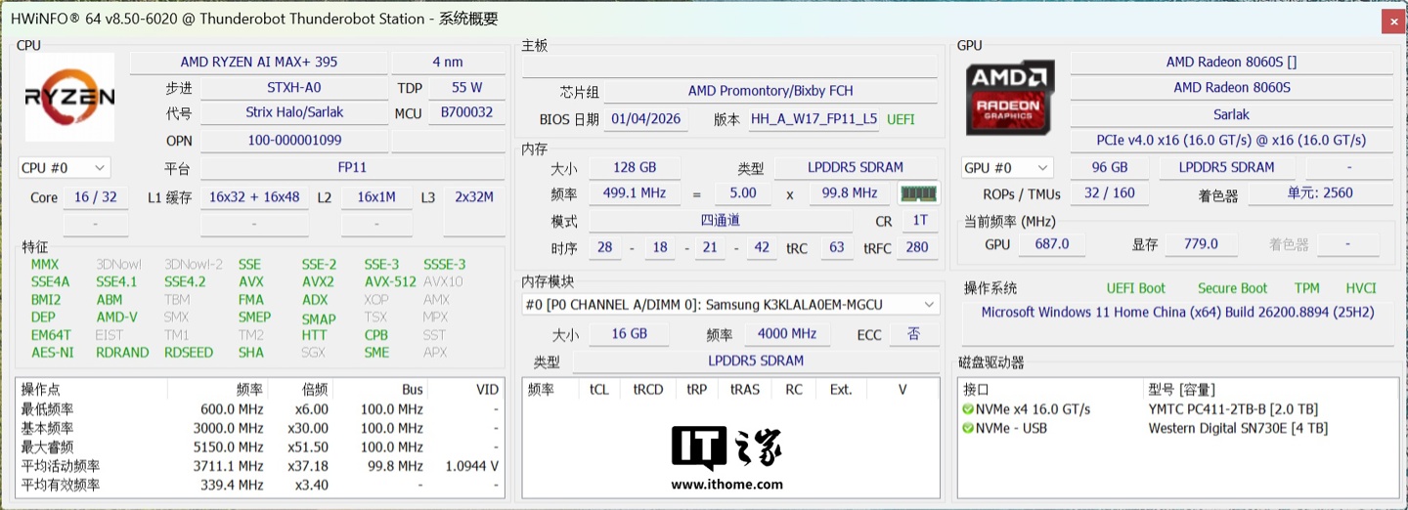Click the GPU memory size 96 GB
Screen dimensions: 1408x510
click(x=1110, y=168)
